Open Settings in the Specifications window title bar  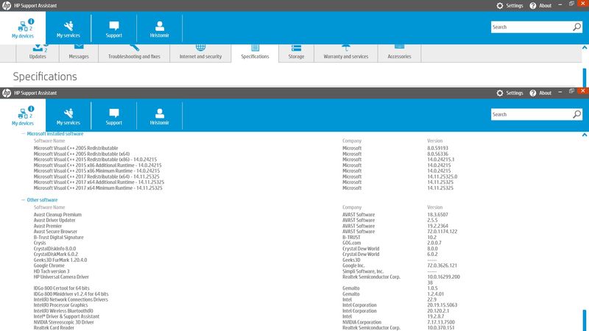[x=509, y=6]
